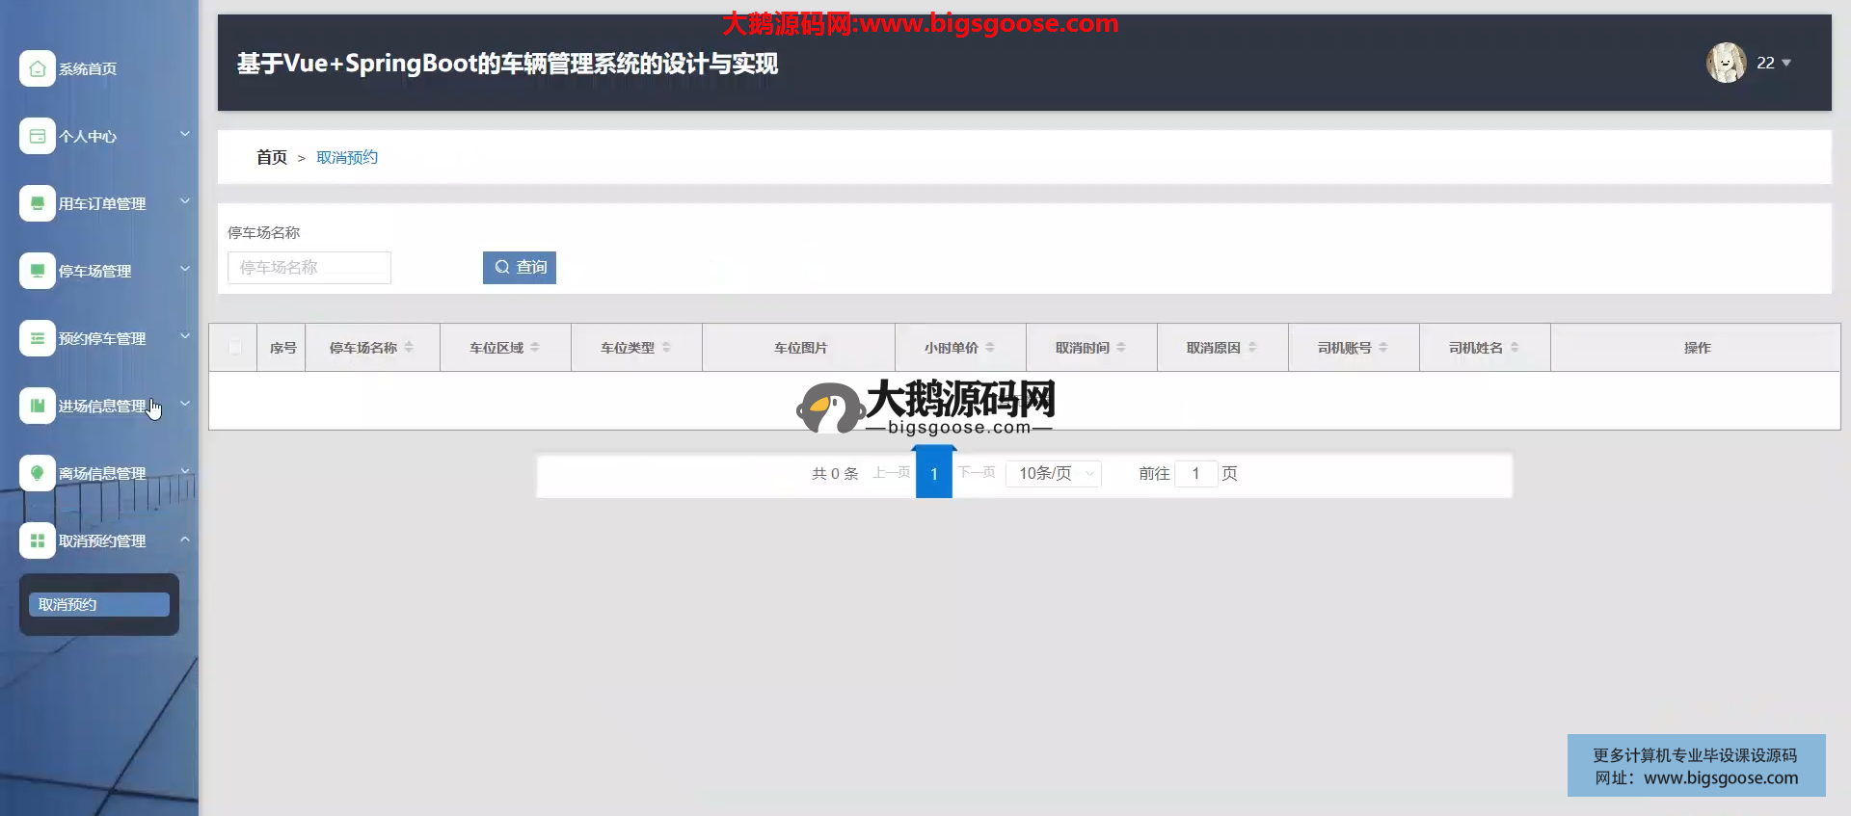1851x816 pixels.
Task: Toggle the select-all checkbox in table header
Action: tap(234, 348)
